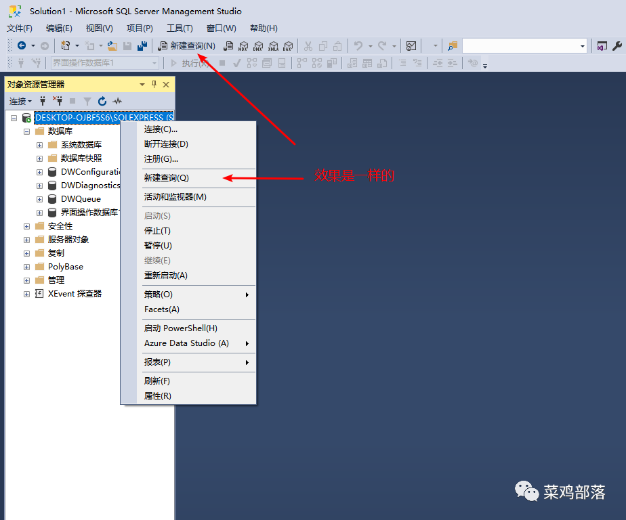Expand the PolyBase folder

click(x=26, y=267)
